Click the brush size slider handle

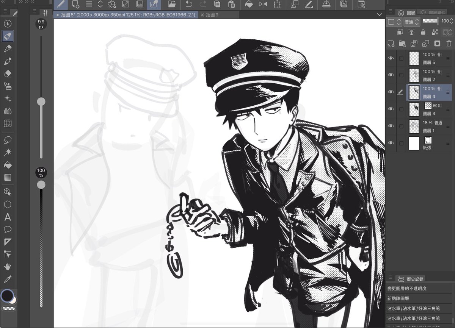41,102
